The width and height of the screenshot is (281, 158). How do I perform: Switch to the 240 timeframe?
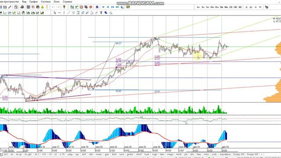click(235, 7)
